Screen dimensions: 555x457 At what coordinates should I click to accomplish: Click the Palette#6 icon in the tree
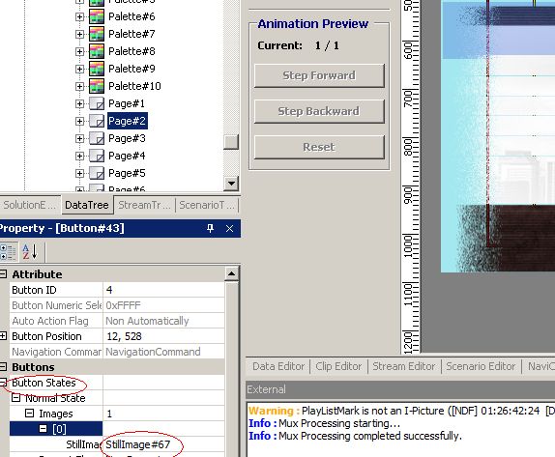point(97,16)
